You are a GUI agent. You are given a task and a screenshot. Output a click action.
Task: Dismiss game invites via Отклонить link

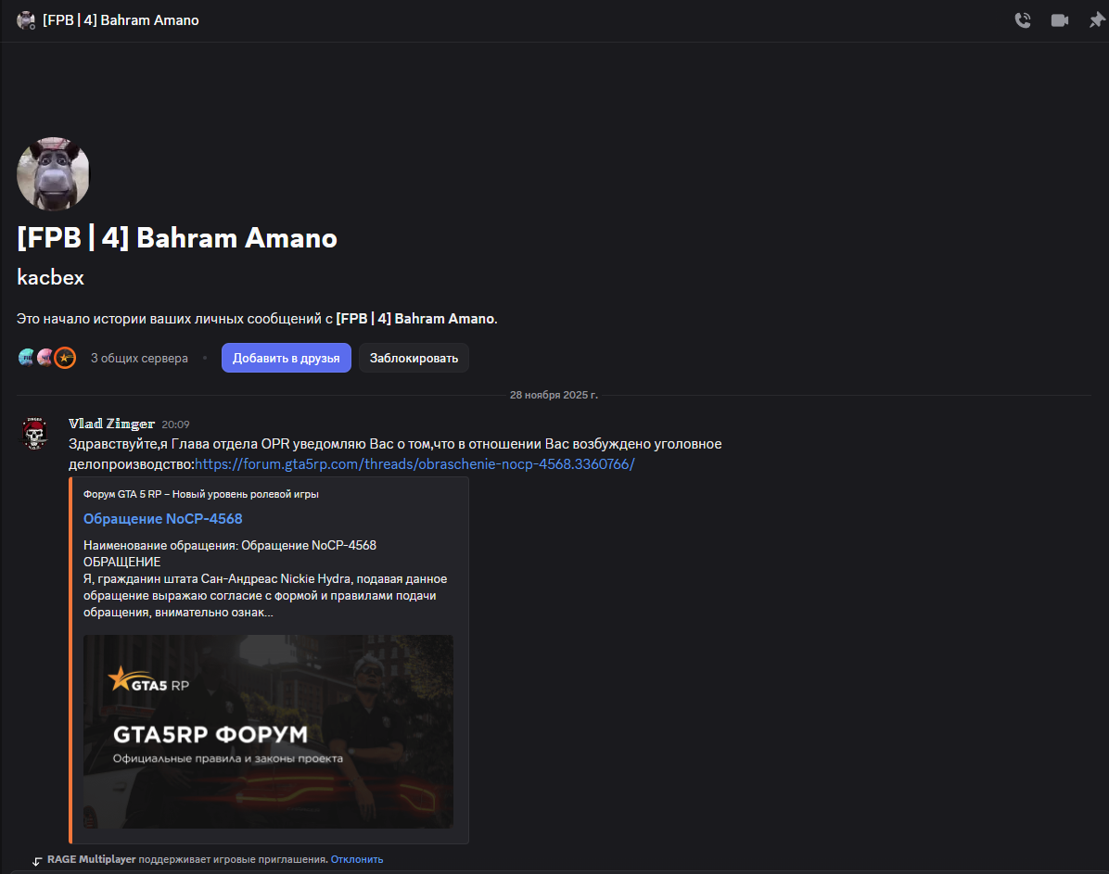coord(357,859)
